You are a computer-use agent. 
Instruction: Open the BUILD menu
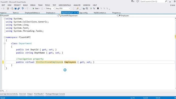point(25,5)
